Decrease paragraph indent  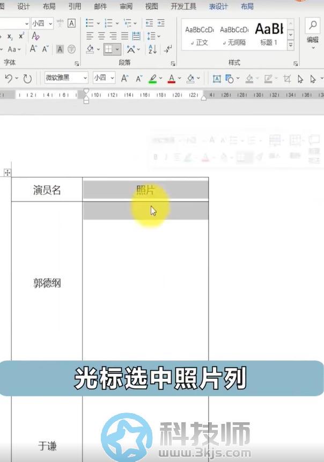click(149, 23)
